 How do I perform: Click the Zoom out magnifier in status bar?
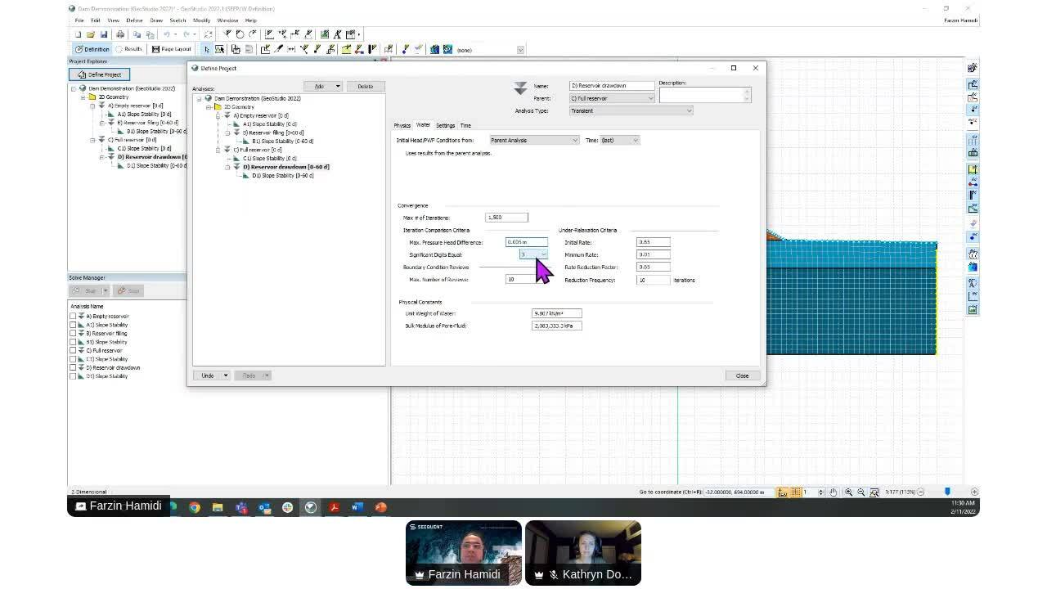[x=861, y=492]
